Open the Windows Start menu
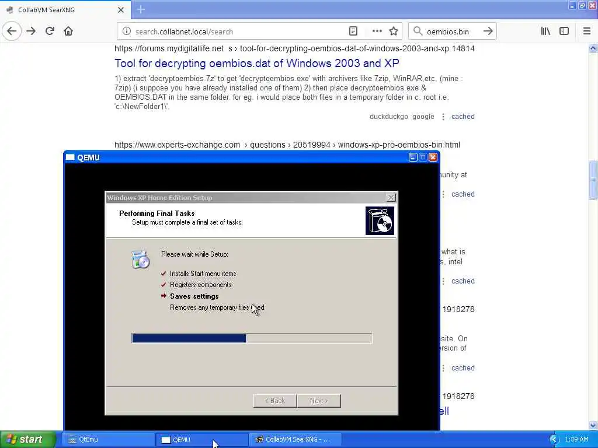The height and width of the screenshot is (448, 598). tap(27, 440)
